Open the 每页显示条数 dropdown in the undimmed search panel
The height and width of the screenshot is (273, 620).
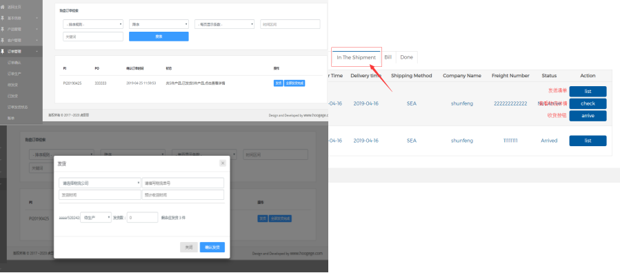[224, 25]
